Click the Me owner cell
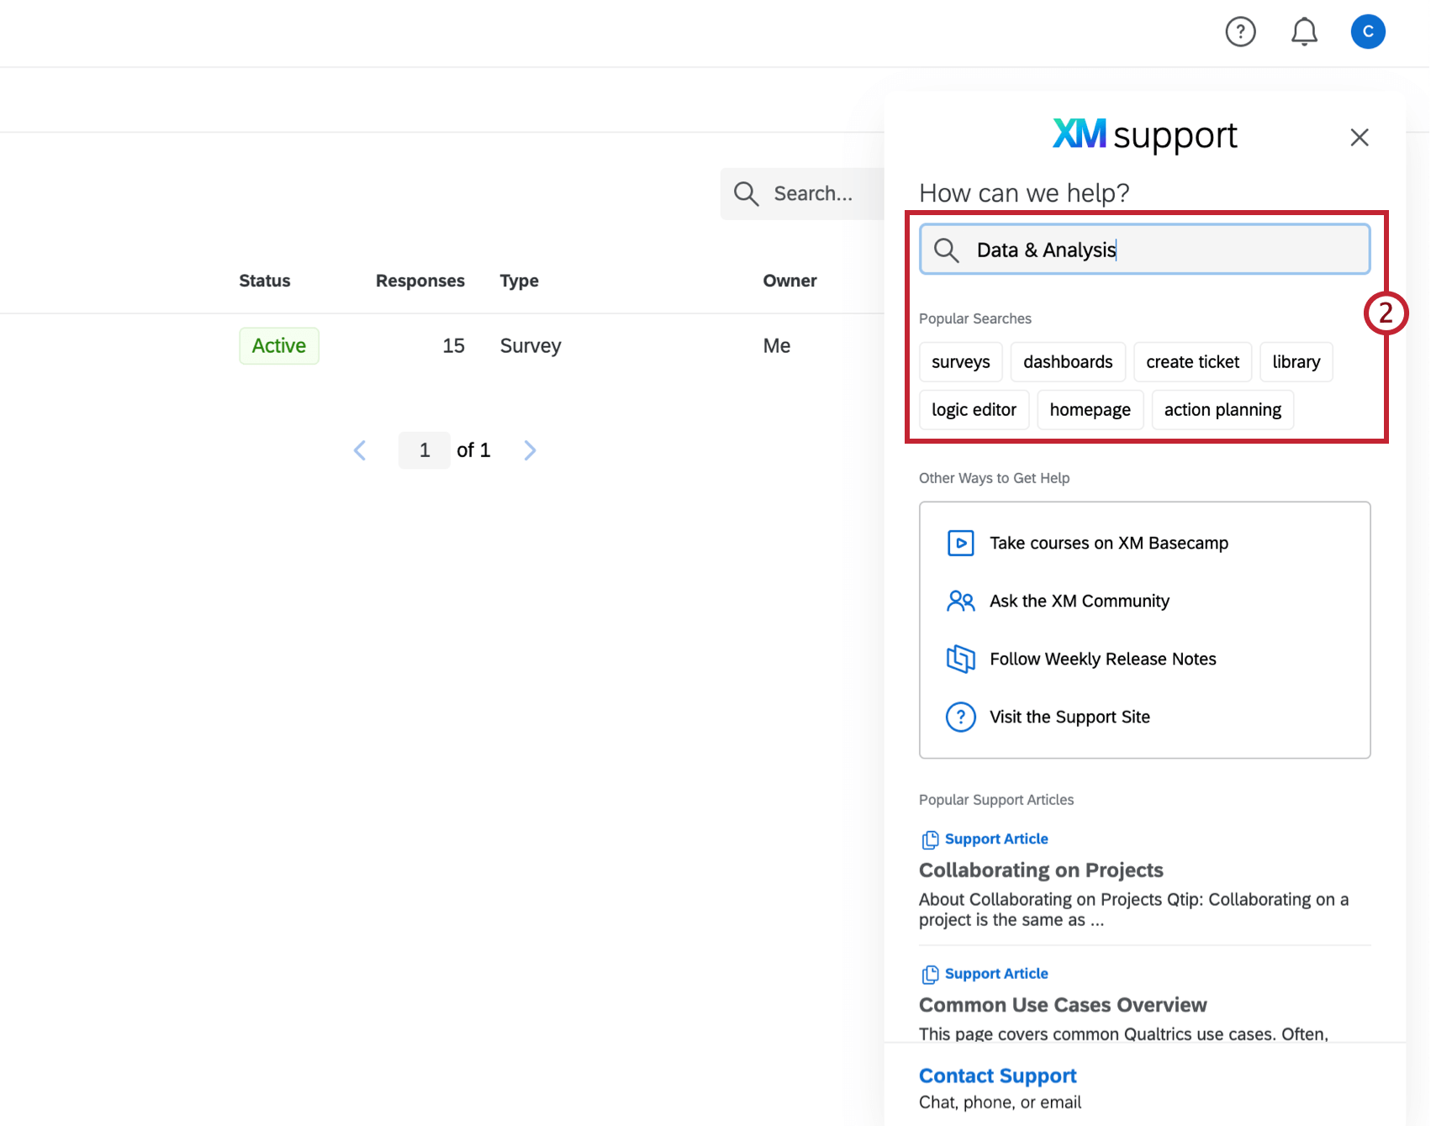This screenshot has height=1126, width=1431. click(x=777, y=346)
